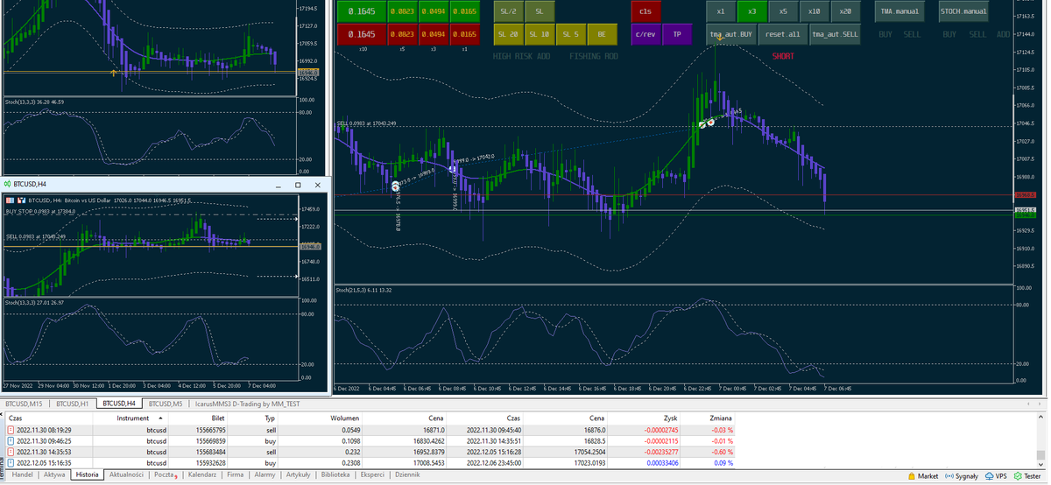Screen dimensions: 1051x485
Task: Open the Handel terminal tab
Action: (23, 474)
